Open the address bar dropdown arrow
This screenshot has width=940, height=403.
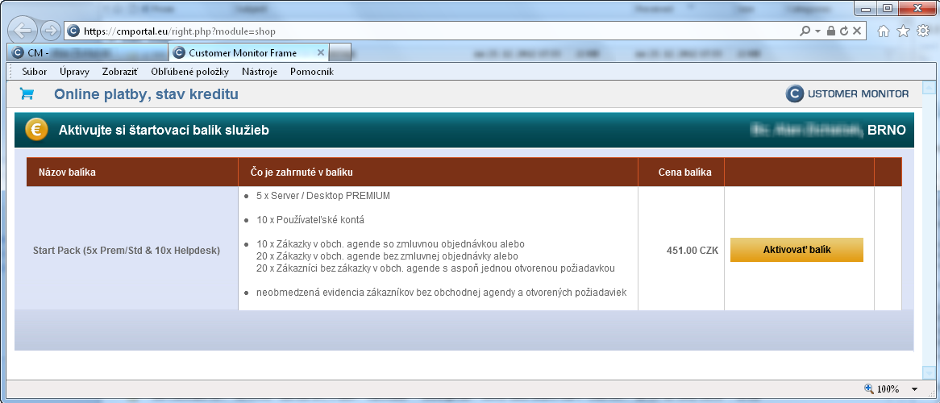click(817, 31)
